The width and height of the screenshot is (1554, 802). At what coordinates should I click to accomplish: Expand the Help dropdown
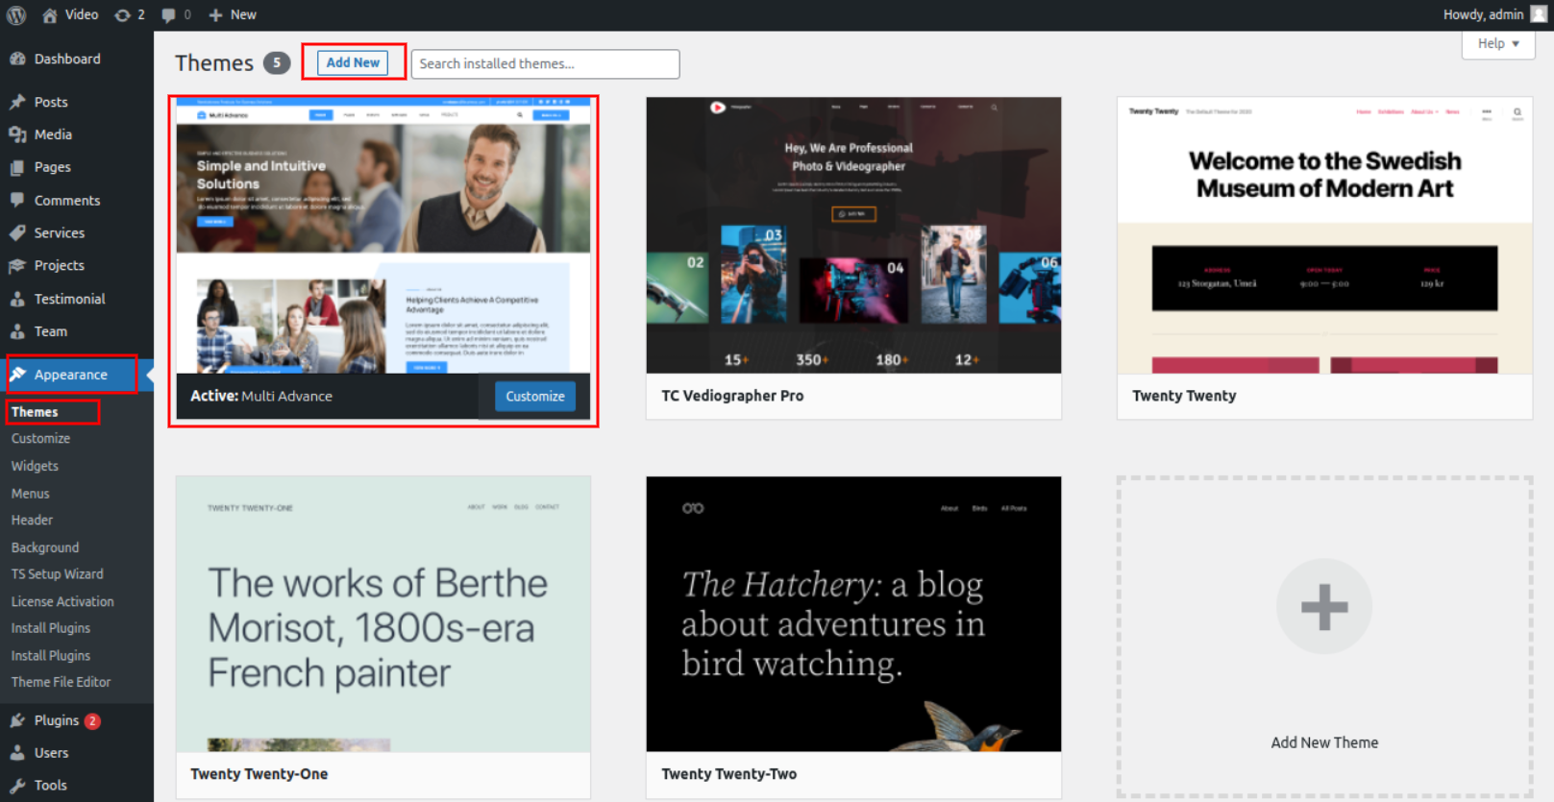point(1498,44)
